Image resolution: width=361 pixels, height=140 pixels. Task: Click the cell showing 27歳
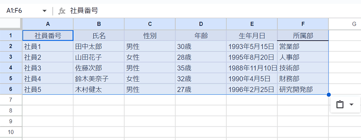[201, 90]
